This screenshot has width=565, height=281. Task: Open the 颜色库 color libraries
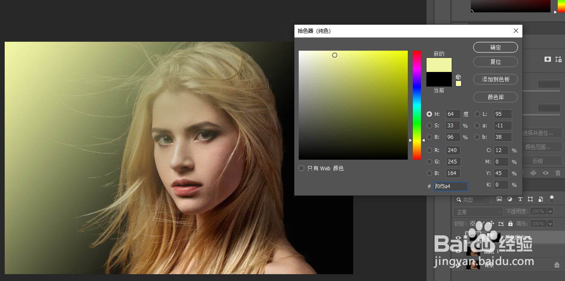pyautogui.click(x=496, y=97)
